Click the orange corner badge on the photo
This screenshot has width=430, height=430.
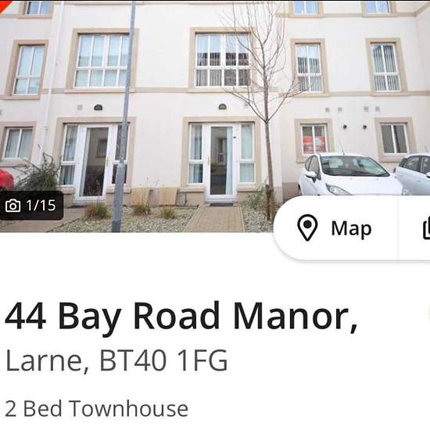[4, 4]
